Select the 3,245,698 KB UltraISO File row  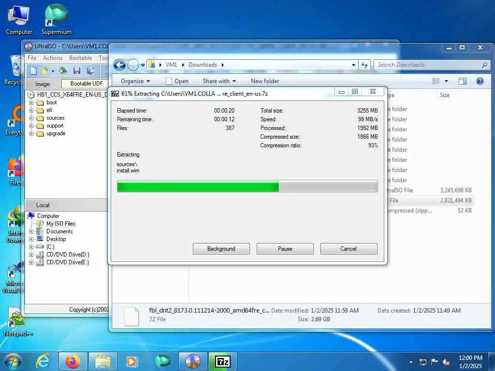429,190
